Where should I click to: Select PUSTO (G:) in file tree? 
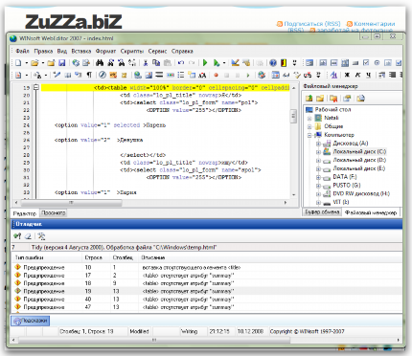point(347,186)
